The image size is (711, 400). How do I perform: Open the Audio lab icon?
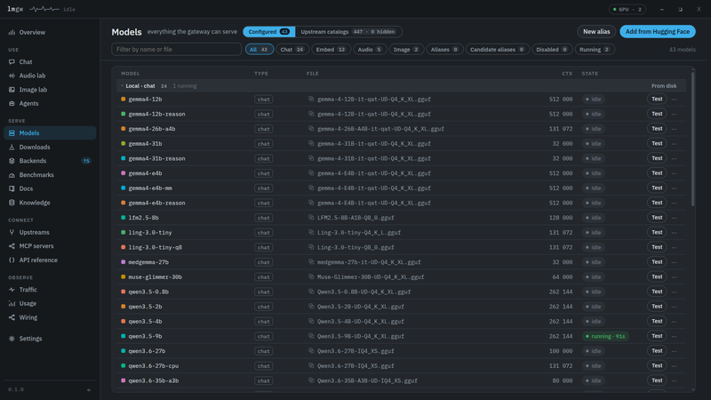pyautogui.click(x=12, y=76)
